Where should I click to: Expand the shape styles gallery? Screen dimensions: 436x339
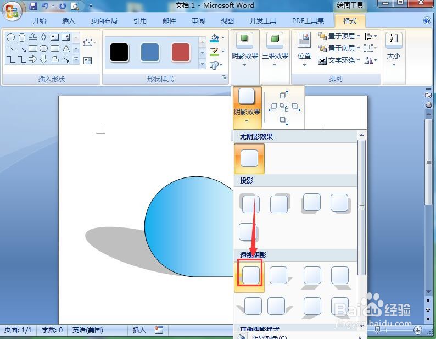[x=203, y=63]
